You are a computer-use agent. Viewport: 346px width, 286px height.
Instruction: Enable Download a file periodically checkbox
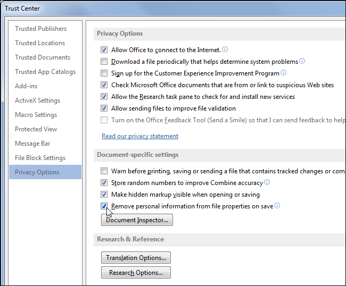click(104, 62)
